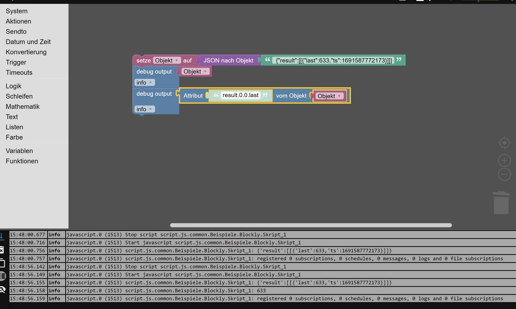
Task: Copy log to clipboard icon
Action: (2, 263)
